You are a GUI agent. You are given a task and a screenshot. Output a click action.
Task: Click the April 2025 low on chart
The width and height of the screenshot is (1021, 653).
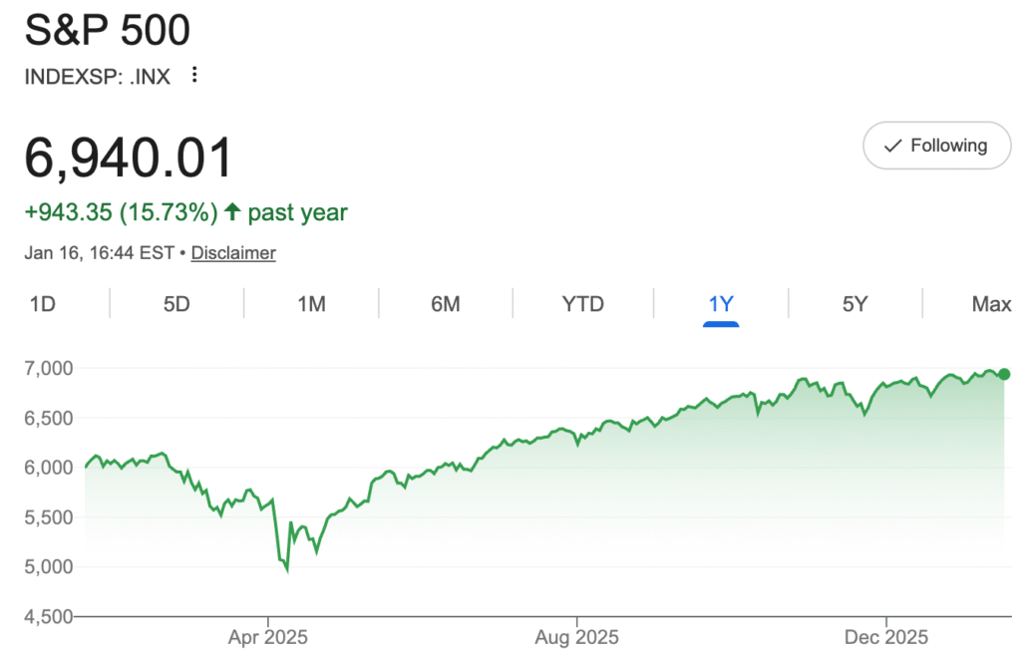tap(287, 570)
